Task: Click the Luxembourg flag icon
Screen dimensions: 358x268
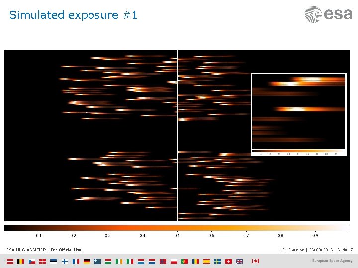Action: 141,261
